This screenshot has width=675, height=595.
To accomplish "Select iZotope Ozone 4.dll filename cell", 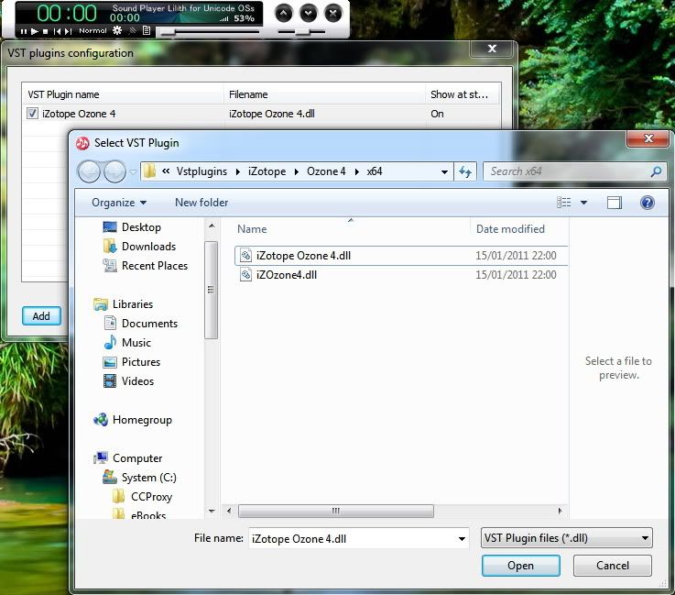I will (272, 114).
